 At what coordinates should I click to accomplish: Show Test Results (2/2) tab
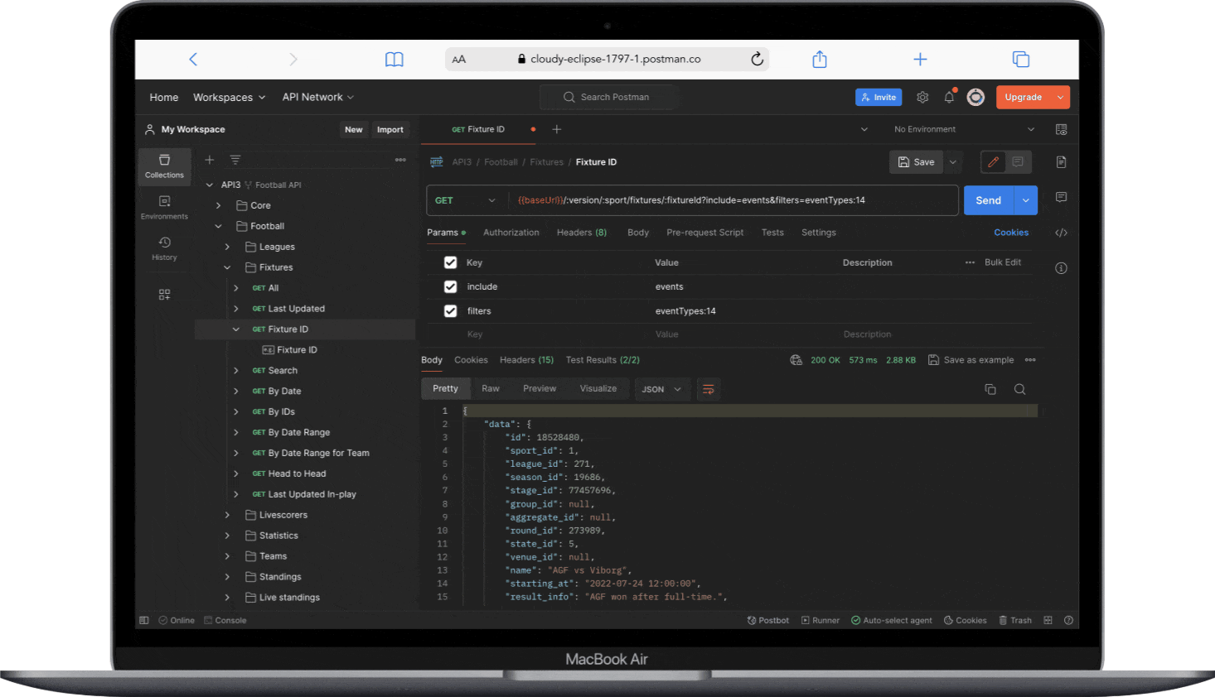pos(603,360)
